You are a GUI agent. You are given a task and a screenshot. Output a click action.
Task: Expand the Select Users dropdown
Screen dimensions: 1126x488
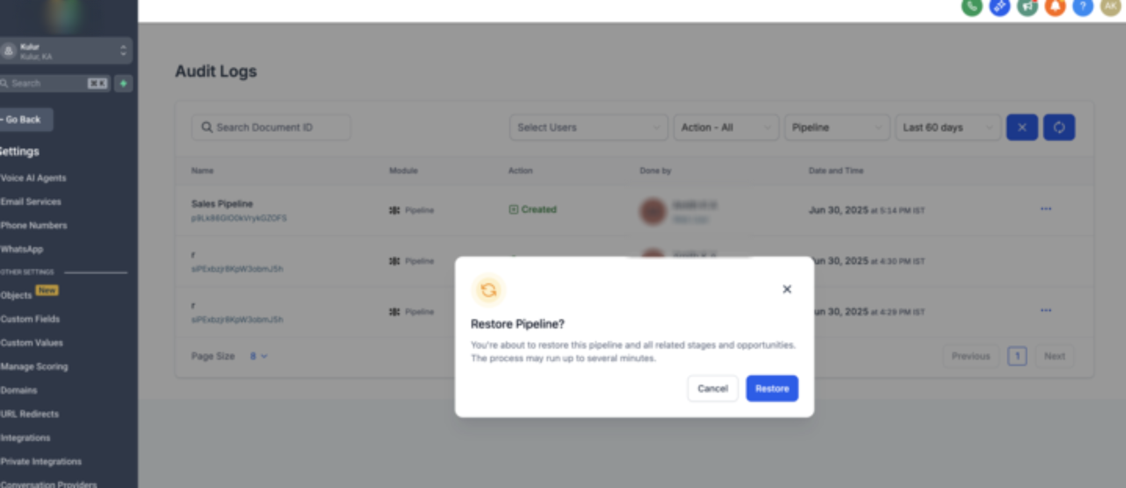coord(588,127)
